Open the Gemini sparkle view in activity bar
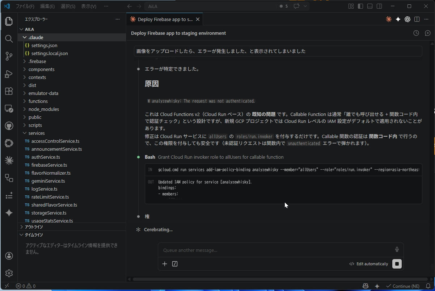This screenshot has width=435, height=291. 9,213
